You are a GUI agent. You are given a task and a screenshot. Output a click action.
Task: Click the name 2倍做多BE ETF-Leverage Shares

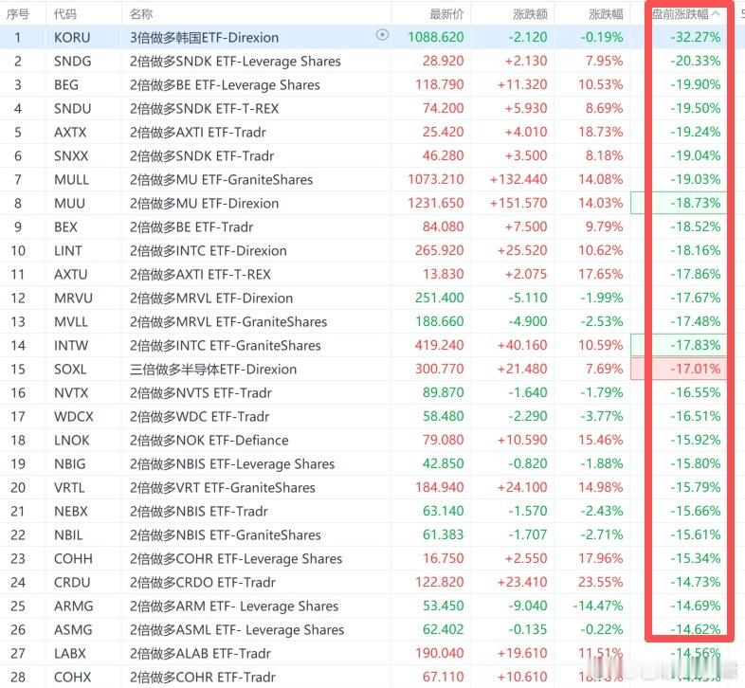[225, 85]
